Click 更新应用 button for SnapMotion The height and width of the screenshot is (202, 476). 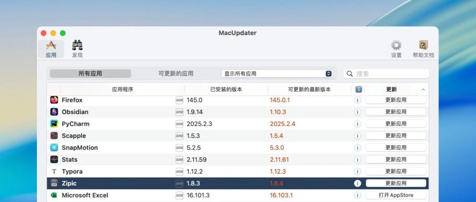(396, 148)
